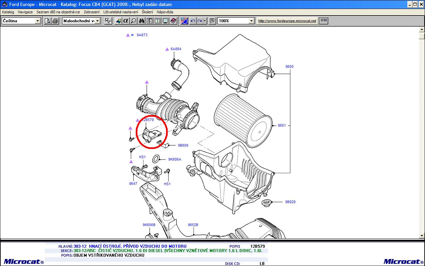425x266 pixels.
Task: Select part label 9B609 in diagram
Action: [x=183, y=145]
